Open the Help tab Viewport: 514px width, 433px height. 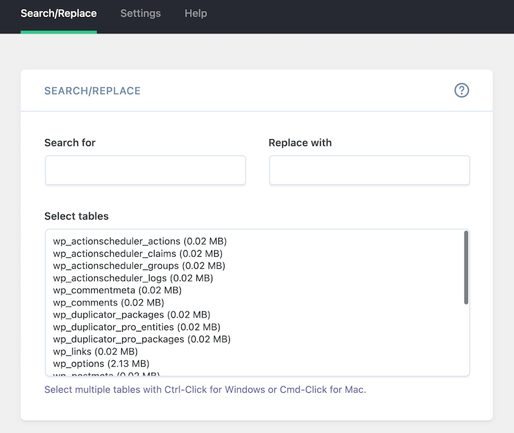pyautogui.click(x=195, y=13)
